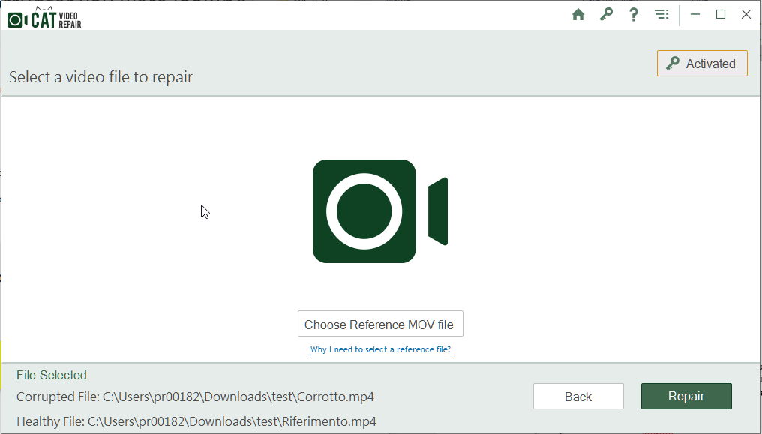Open 'Why I need to select a reference file?' link

pyautogui.click(x=380, y=350)
